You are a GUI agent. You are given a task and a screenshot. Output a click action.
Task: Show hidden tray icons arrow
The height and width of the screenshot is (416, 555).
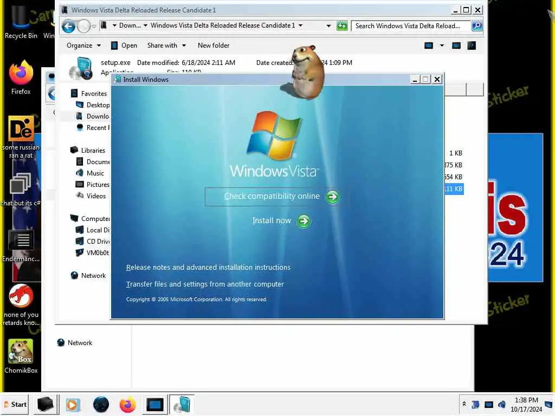(464, 404)
